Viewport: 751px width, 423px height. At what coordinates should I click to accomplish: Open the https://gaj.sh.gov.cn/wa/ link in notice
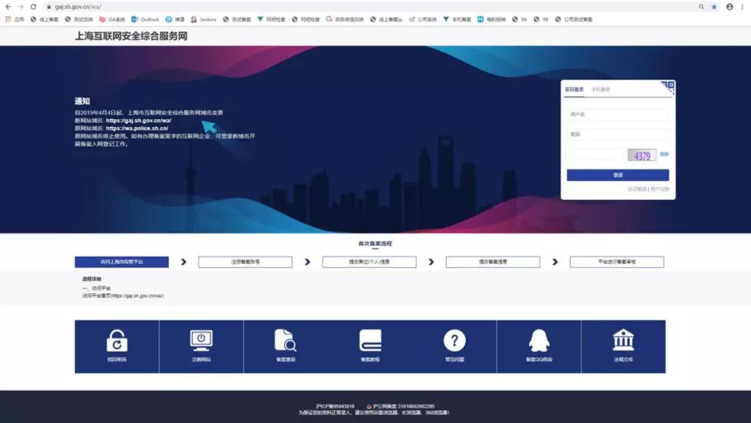click(x=138, y=121)
